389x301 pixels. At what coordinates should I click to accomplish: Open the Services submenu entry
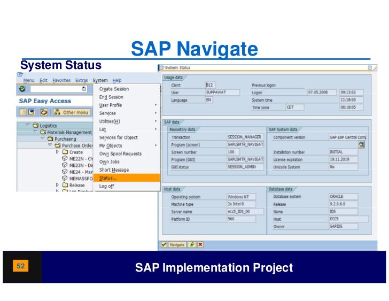[x=127, y=113]
